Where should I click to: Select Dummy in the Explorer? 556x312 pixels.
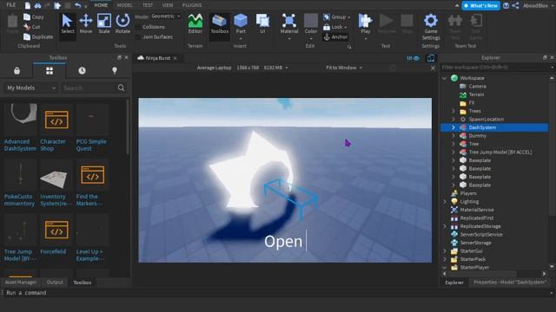point(477,135)
